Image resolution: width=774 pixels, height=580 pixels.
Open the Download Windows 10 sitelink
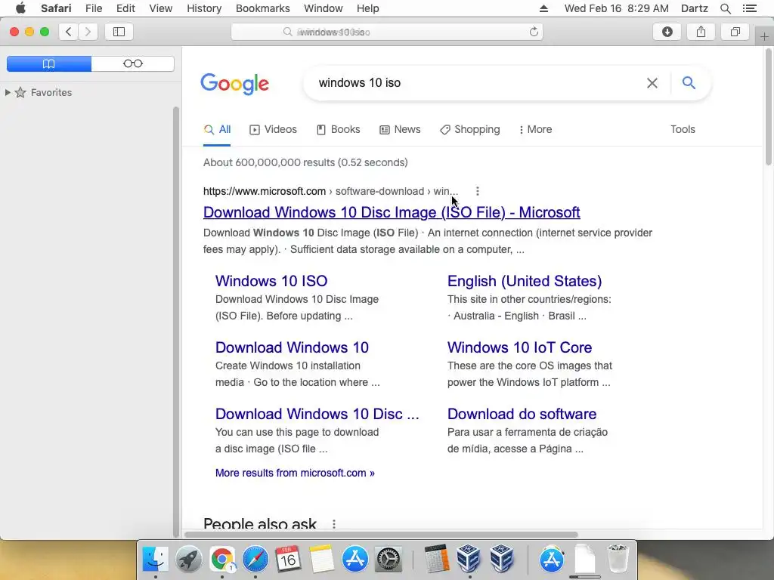click(x=293, y=347)
